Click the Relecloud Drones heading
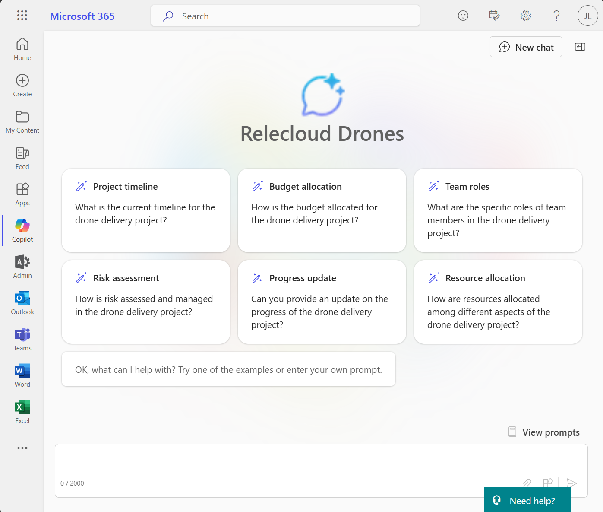This screenshot has width=603, height=512. pyautogui.click(x=322, y=134)
